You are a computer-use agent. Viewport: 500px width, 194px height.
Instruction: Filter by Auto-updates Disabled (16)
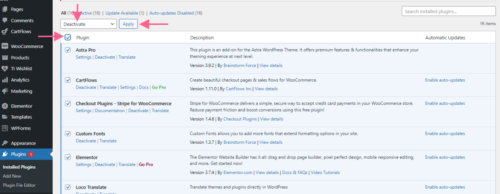click(176, 13)
